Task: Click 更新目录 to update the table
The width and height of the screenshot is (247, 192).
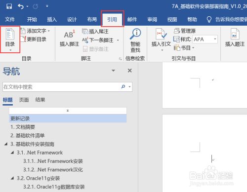Action: pyautogui.click(x=34, y=39)
